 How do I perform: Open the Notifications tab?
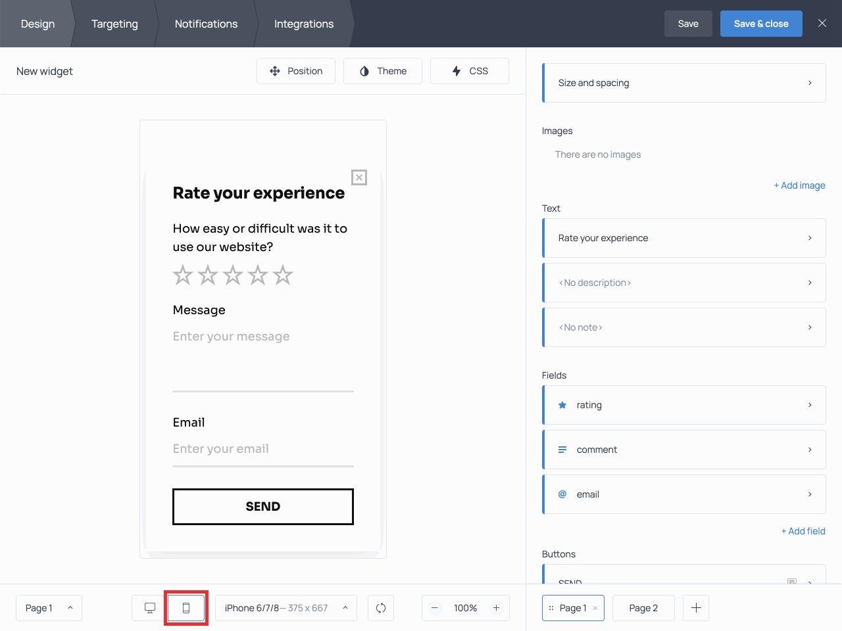pos(206,24)
